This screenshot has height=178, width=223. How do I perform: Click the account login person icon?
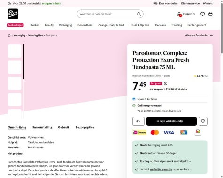pyautogui.click(x=179, y=14)
